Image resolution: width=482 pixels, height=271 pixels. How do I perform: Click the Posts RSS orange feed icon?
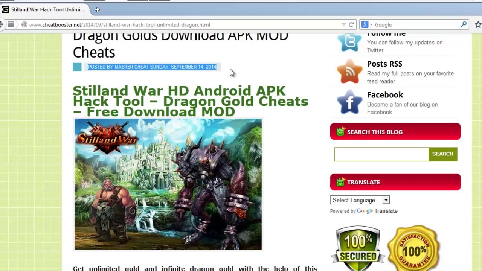pyautogui.click(x=349, y=71)
